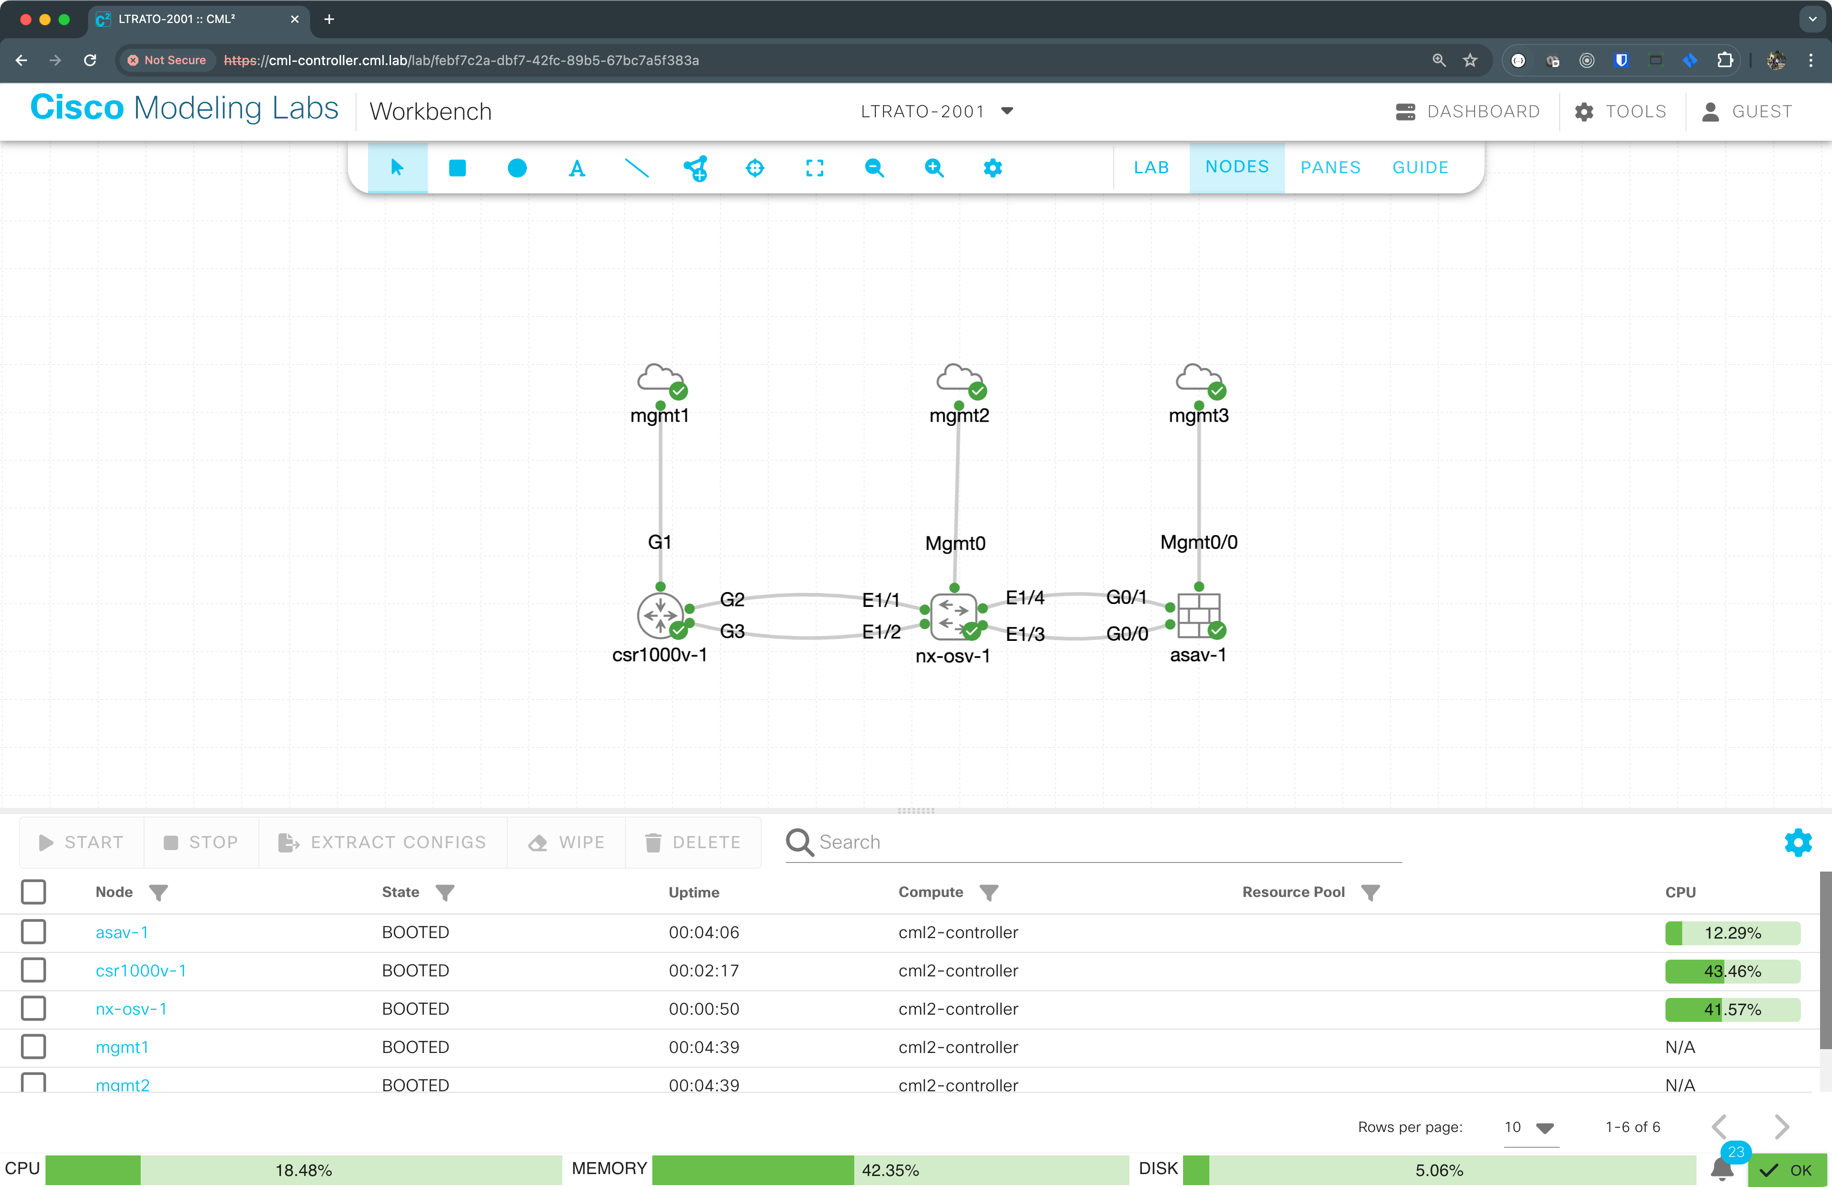Choose the rectangle annotation tool
Image resolution: width=1832 pixels, height=1187 pixels.
[457, 167]
